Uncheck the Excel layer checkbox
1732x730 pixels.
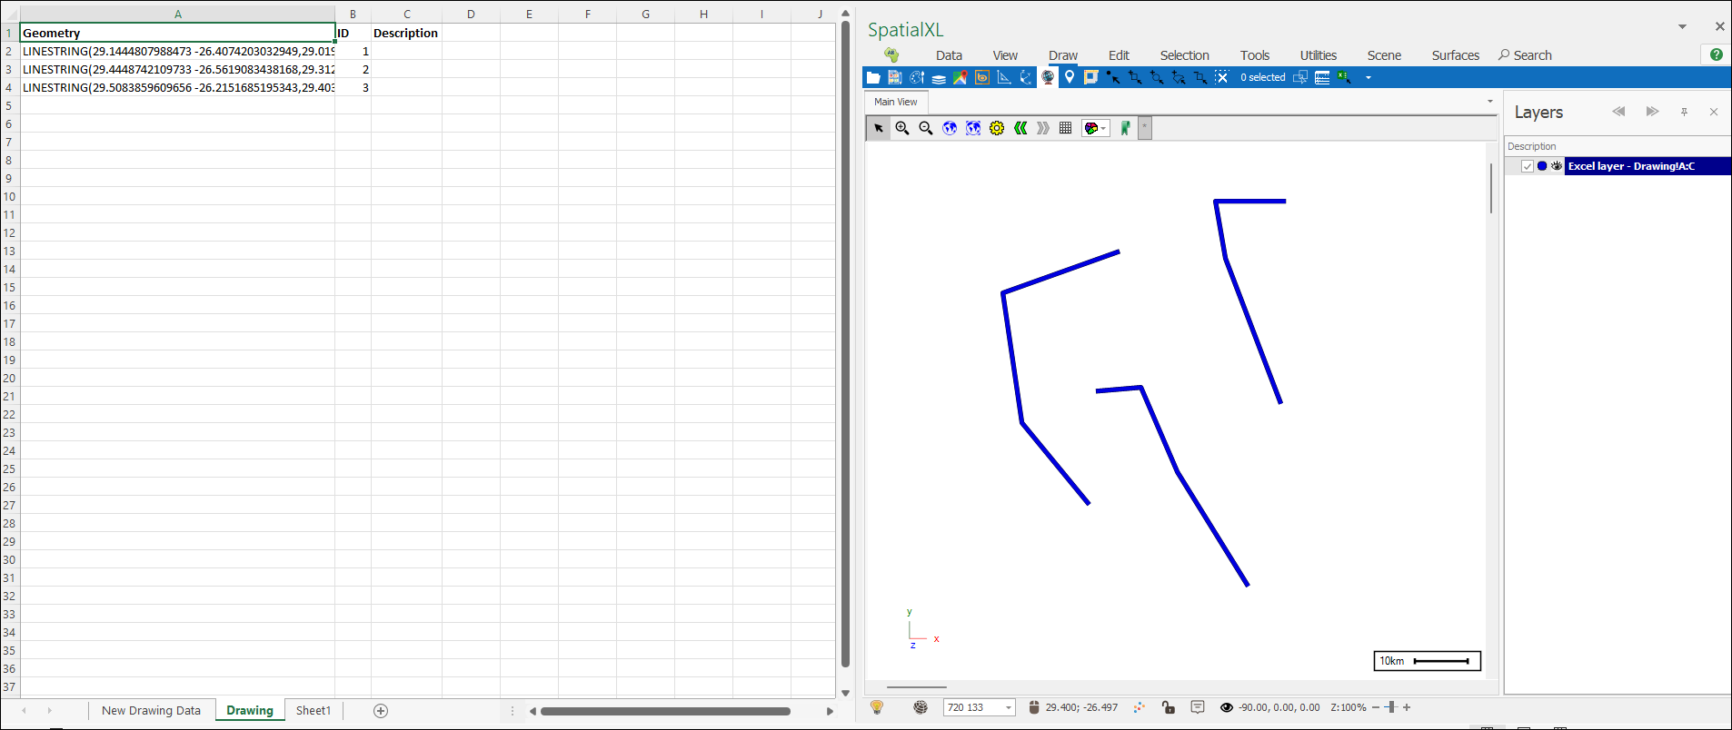coord(1528,166)
